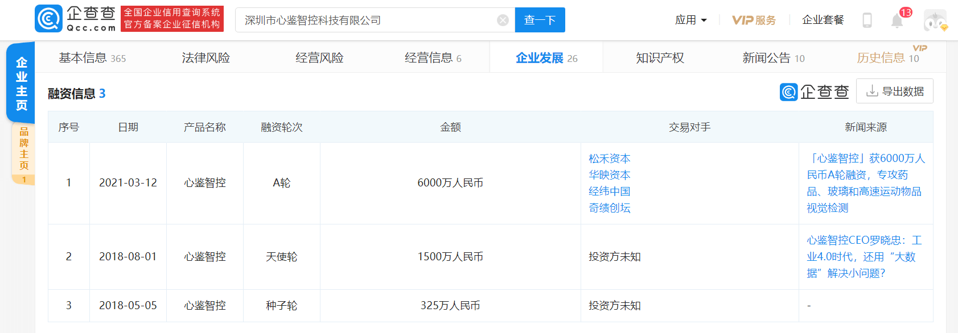
Task: Click 全国企业信用查询系统 red banner
Action: pos(172,19)
